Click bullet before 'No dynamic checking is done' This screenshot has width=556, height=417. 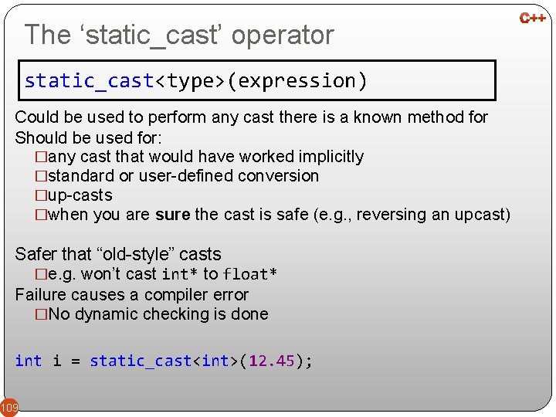tap(41, 314)
